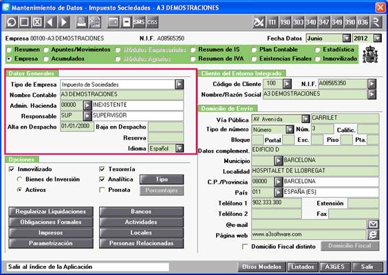Click the printer toolbar icon
The image size is (388, 275).
(81, 22)
